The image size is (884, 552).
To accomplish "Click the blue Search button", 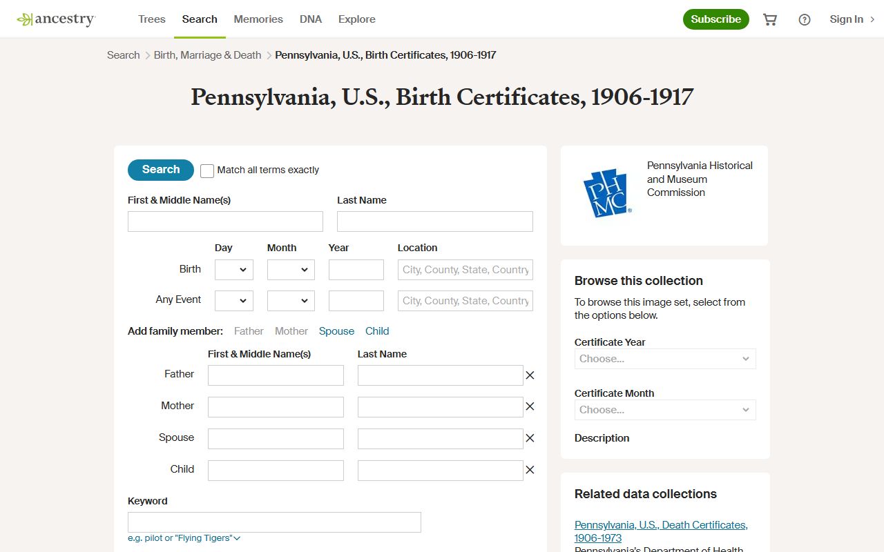I will [161, 170].
